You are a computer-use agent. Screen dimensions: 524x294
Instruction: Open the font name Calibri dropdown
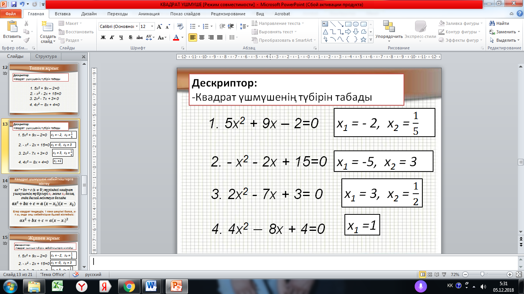coord(137,27)
